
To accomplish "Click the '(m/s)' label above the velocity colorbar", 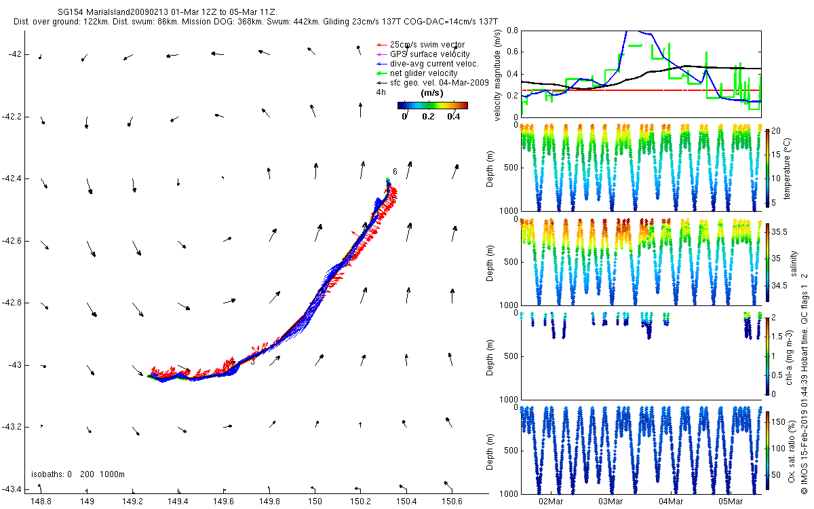I will [x=432, y=92].
